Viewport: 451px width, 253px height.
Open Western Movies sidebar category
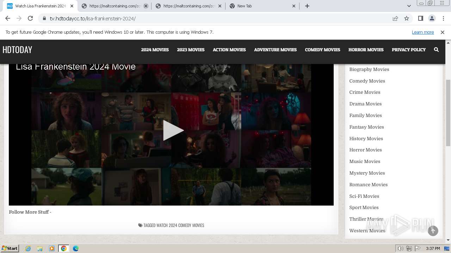pos(367,231)
